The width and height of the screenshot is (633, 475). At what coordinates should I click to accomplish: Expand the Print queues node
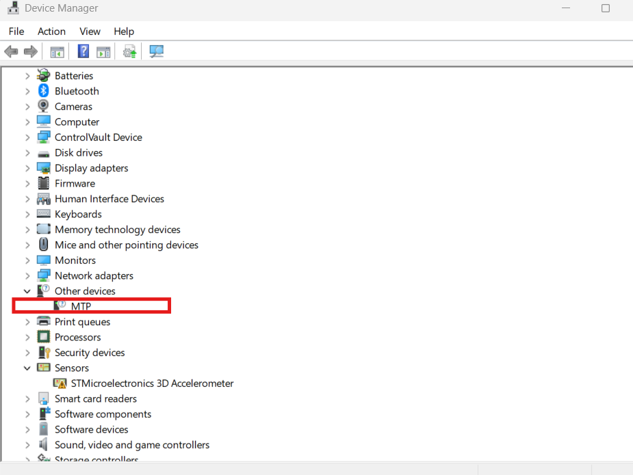click(x=27, y=322)
